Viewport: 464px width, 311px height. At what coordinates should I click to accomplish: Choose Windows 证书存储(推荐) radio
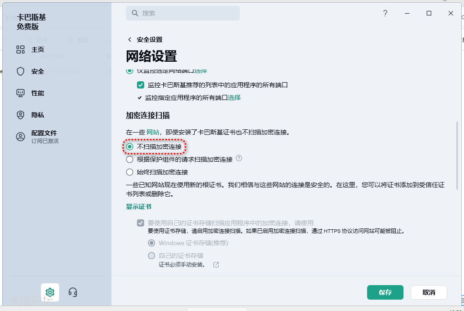(151, 243)
